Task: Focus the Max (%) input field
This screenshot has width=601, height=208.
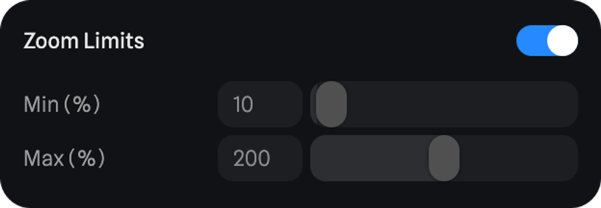Action: click(260, 158)
